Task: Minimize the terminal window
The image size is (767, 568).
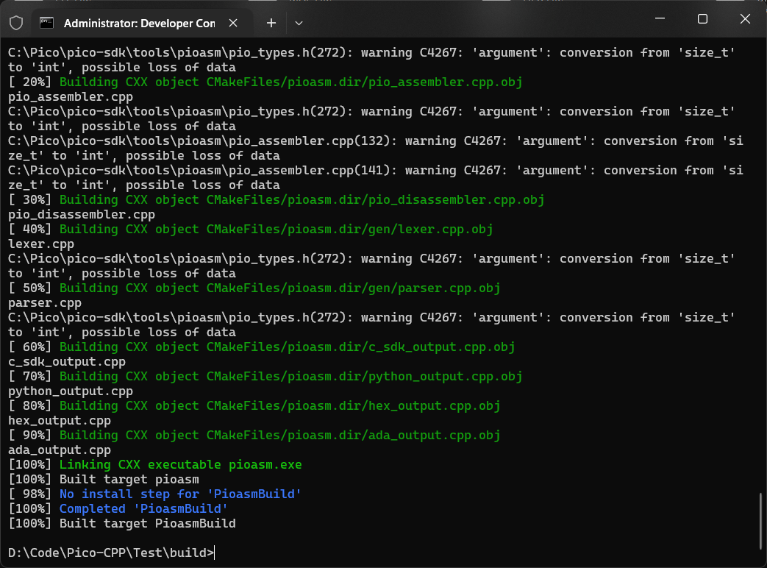Action: point(660,18)
